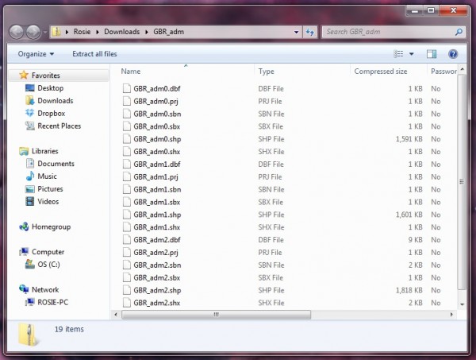The width and height of the screenshot is (476, 360).
Task: Click the horizontal scrollbar right arrow
Action: (x=451, y=315)
